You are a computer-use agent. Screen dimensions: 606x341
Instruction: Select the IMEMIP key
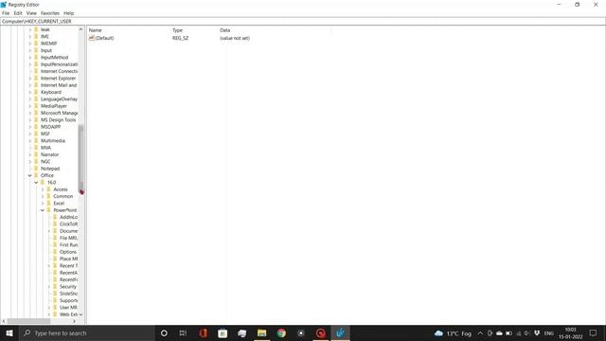click(48, 44)
